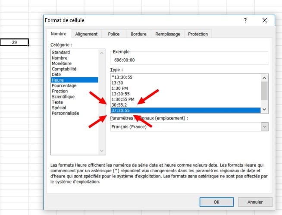Image resolution: width=282 pixels, height=215 pixels.
Task: Select the *13:30:55 time type
Action: click(185, 77)
